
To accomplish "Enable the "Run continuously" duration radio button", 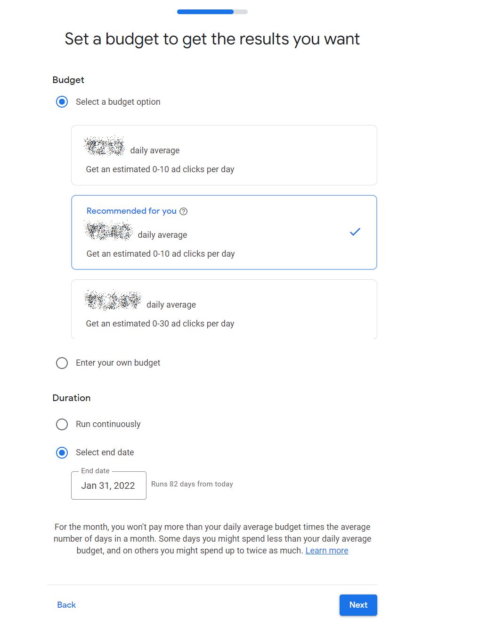I will tap(62, 424).
